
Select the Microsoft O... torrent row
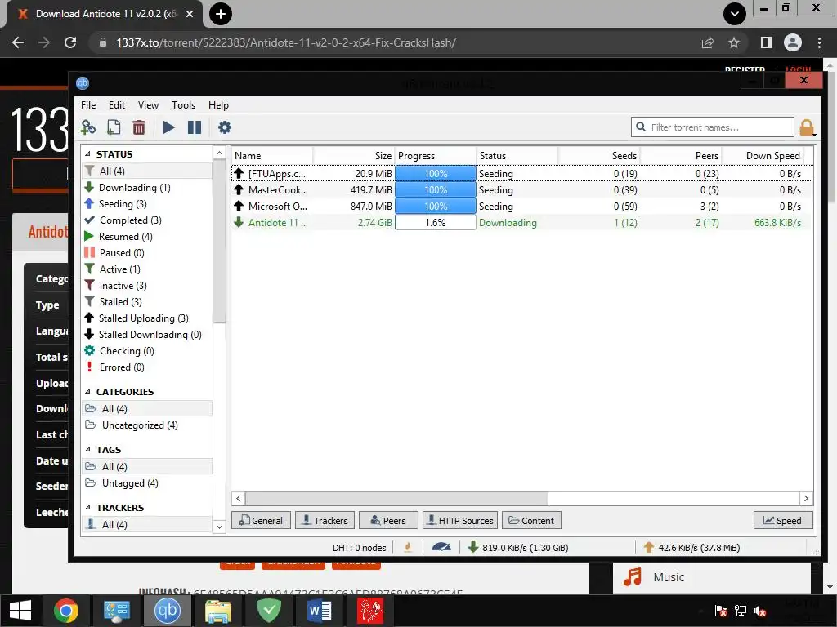coord(521,207)
